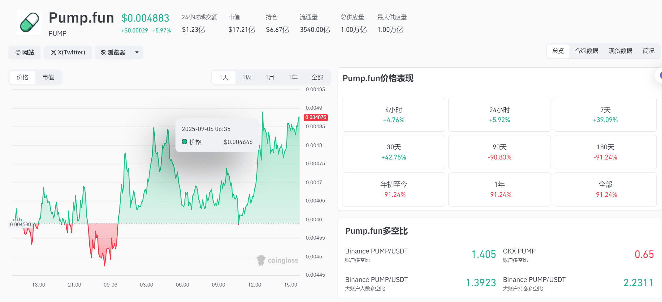Click the current price label 0.004876 on axis
The height and width of the screenshot is (302, 662).
(316, 117)
